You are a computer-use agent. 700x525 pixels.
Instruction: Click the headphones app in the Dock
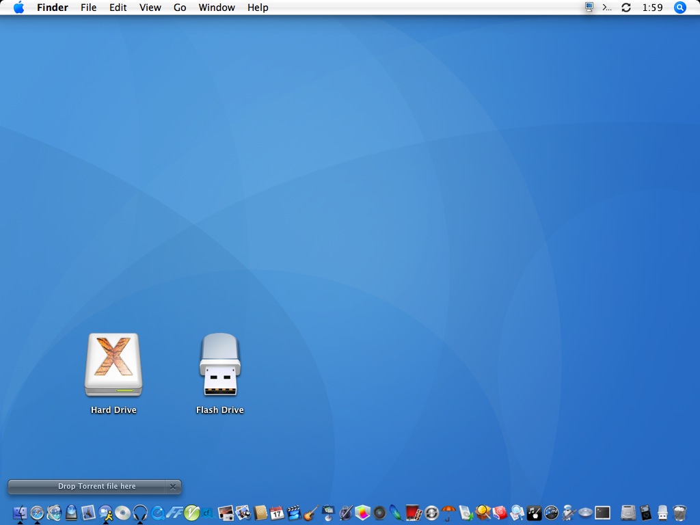point(140,513)
